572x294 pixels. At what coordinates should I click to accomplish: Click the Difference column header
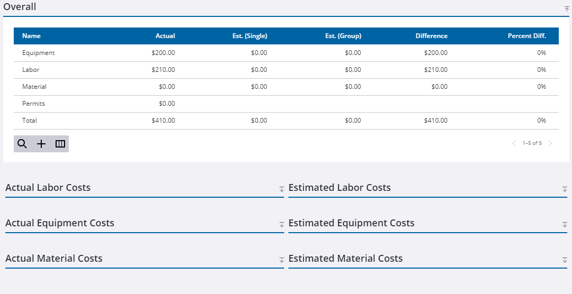[x=431, y=36]
